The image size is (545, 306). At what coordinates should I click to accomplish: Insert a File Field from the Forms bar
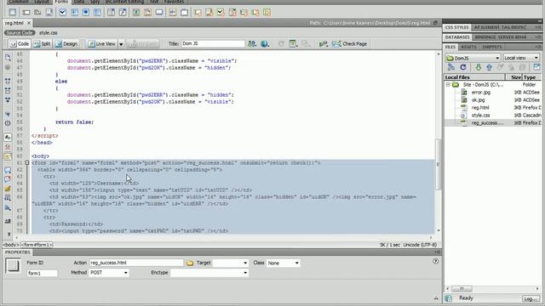147,13
